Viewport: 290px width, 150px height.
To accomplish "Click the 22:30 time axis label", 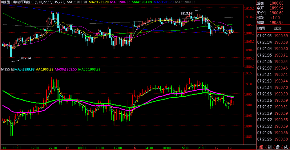I will [x=53, y=147].
